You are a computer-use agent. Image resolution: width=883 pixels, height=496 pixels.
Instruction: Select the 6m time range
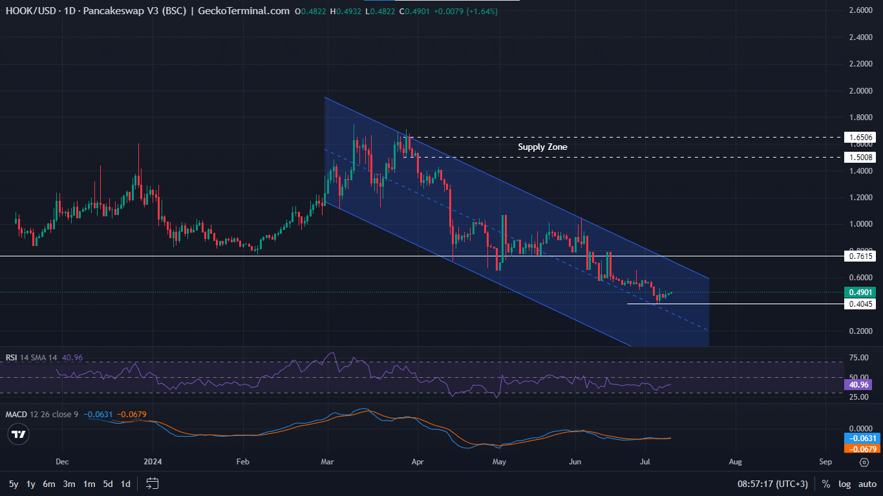tap(49, 484)
